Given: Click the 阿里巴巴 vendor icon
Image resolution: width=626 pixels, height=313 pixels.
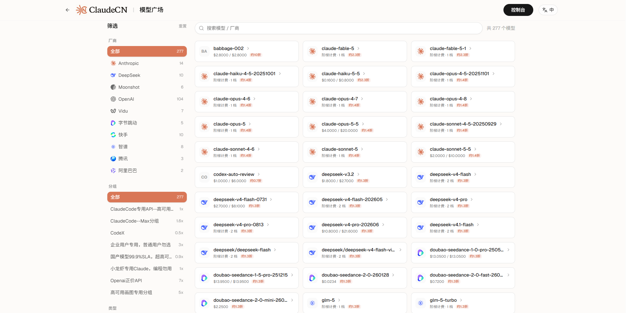Looking at the screenshot, I should [113, 171].
